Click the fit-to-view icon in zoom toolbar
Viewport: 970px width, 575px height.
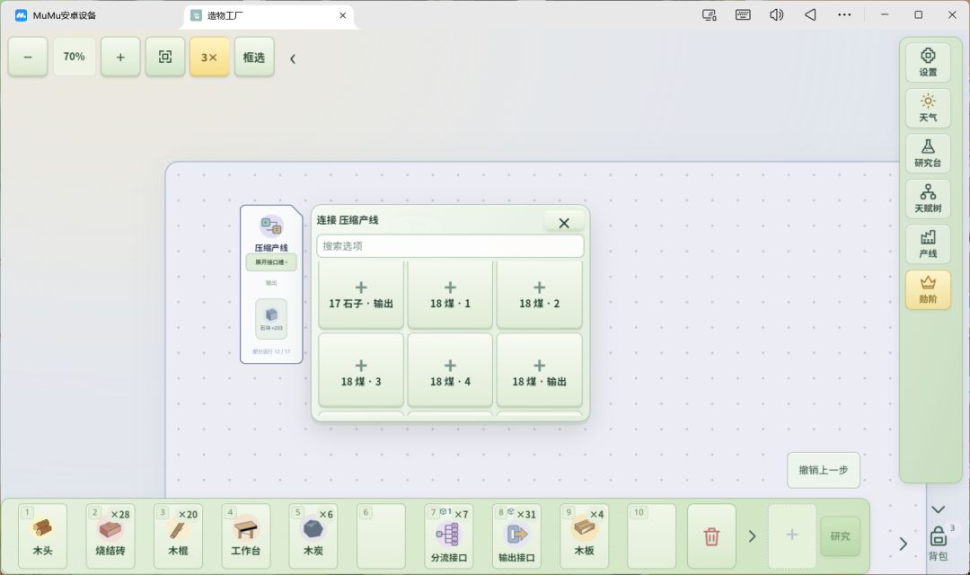click(x=165, y=57)
